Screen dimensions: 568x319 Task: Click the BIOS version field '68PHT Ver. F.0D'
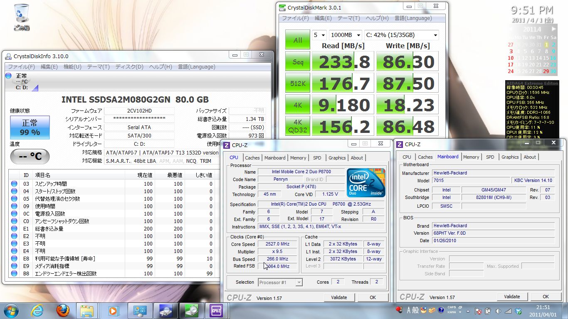493,233
